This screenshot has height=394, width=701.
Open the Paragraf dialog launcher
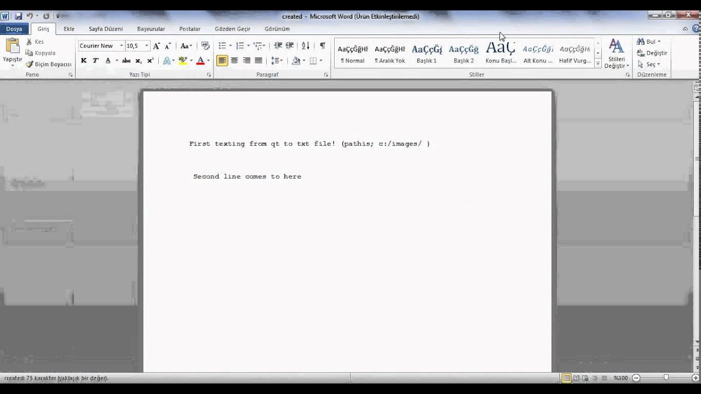[326, 74]
